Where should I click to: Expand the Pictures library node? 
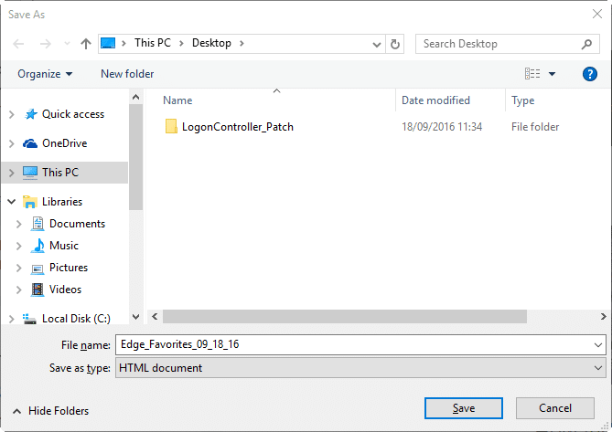18,268
